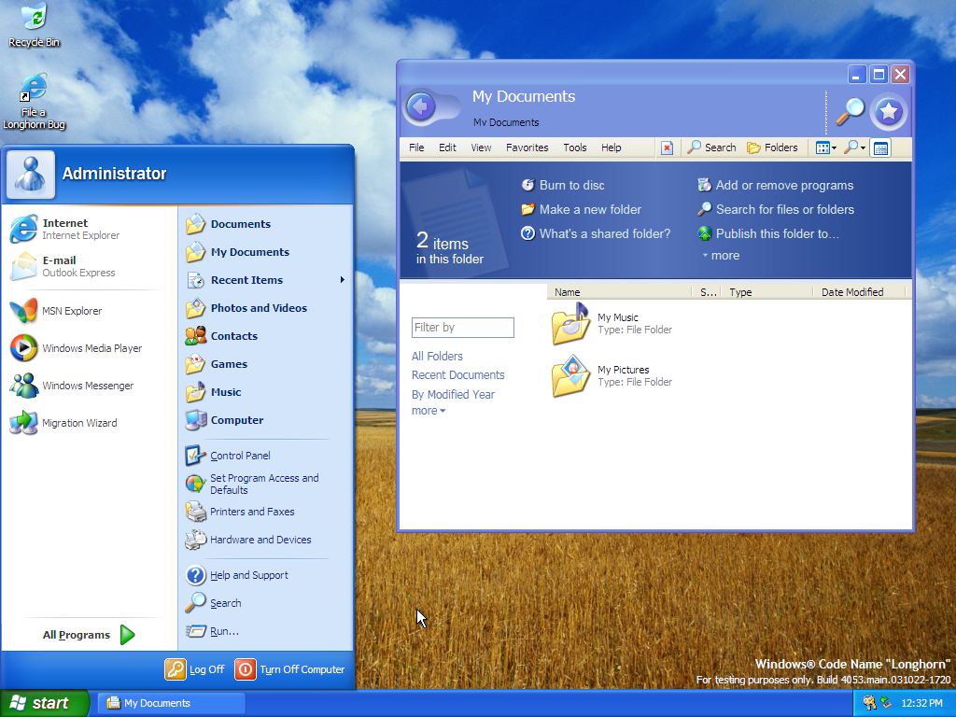Click the star Favorites button in header
956x717 pixels.
coord(888,113)
